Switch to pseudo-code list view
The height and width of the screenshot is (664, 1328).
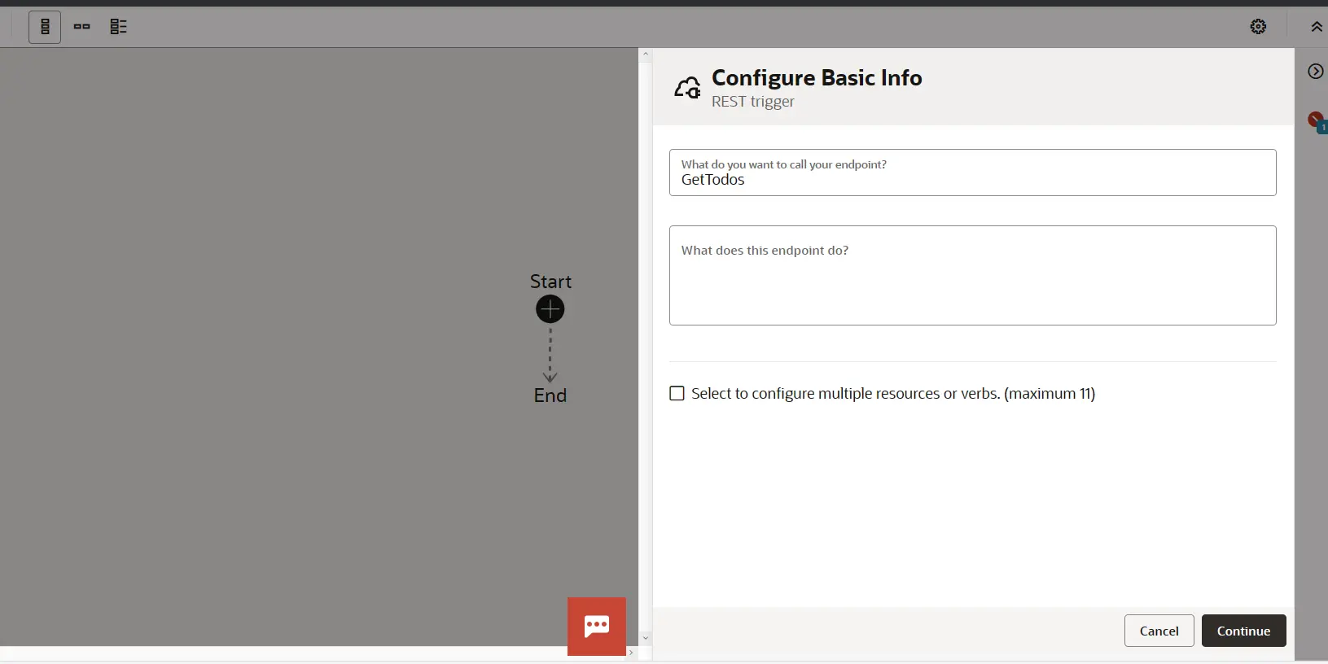[118, 27]
